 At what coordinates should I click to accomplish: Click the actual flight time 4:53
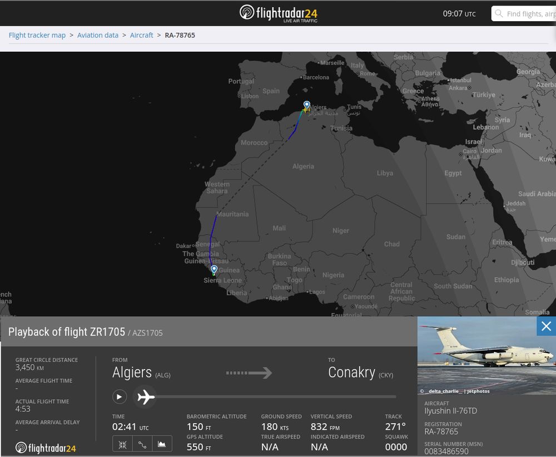[x=23, y=409]
